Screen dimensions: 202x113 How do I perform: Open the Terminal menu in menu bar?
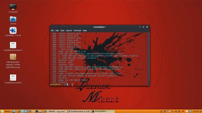coord(77,30)
